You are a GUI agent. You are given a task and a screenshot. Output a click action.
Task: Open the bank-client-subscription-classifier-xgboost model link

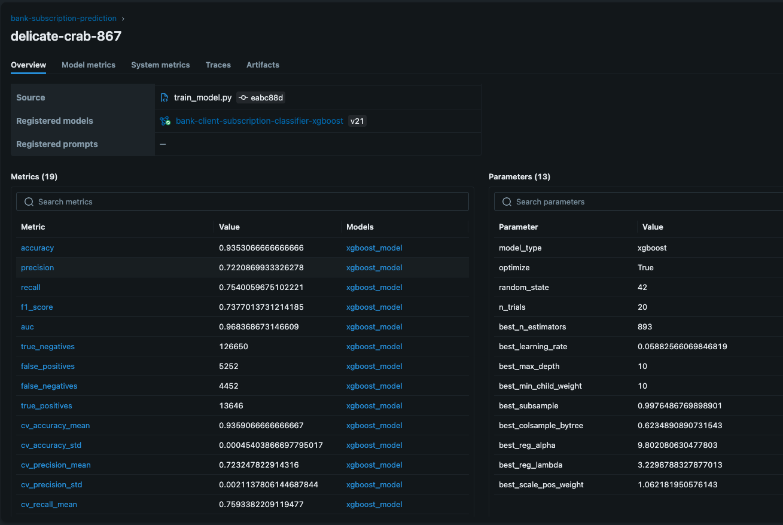tap(259, 121)
